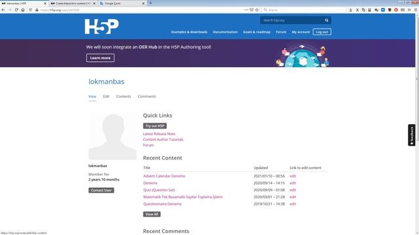Bookmark this page with the star
Image resolution: width=419 pixels, height=235 pixels.
coord(257,10)
